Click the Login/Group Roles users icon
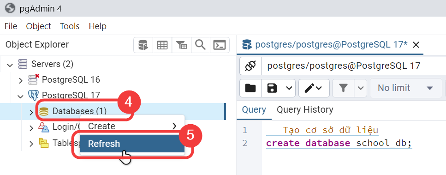Screen dimensions: 446x175 tap(44, 127)
